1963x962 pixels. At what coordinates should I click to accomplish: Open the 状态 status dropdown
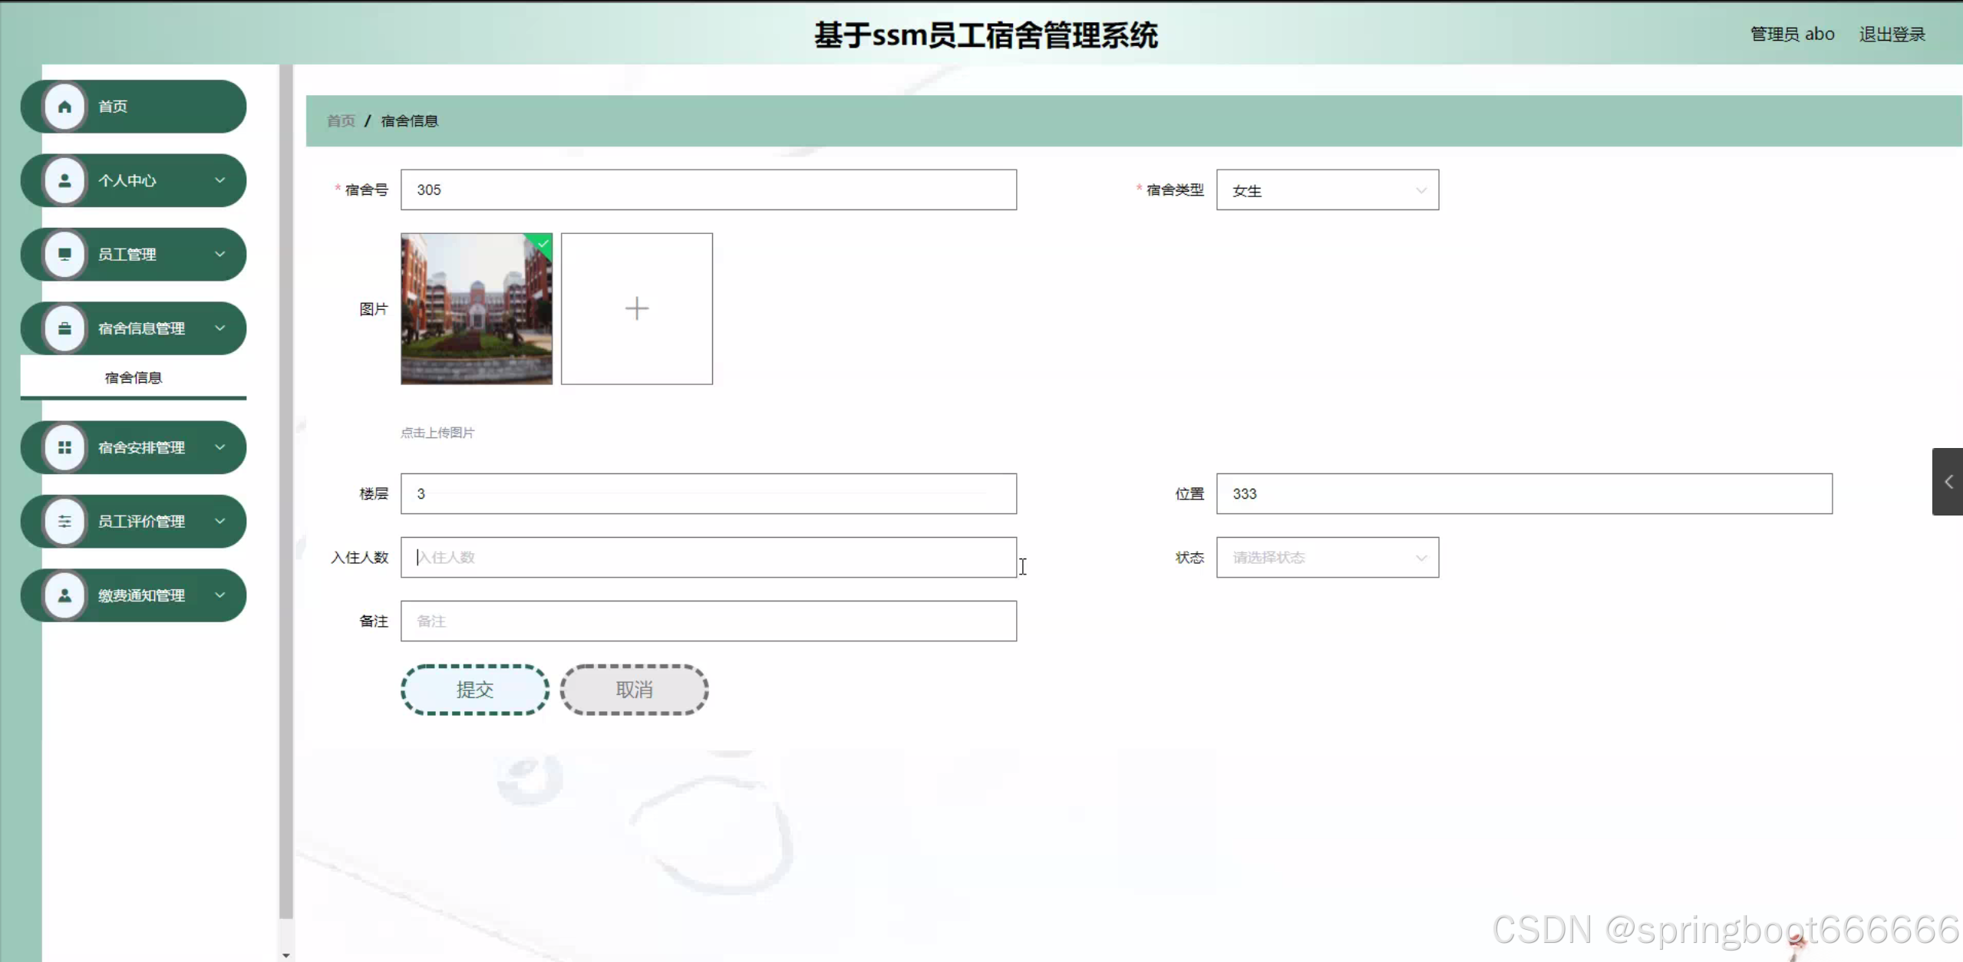point(1327,558)
